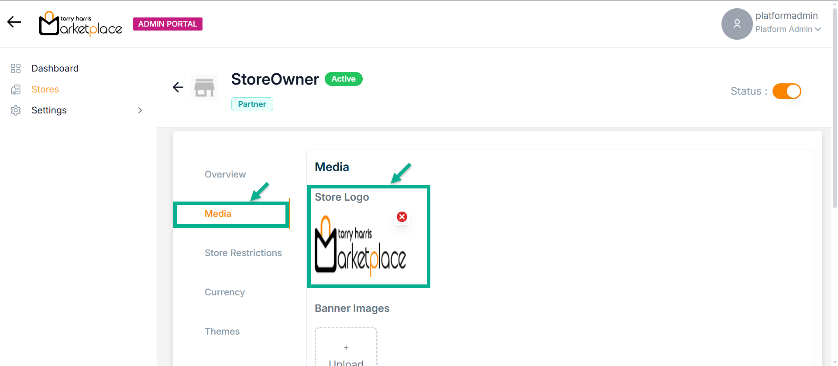Open the Currency tab

[225, 292]
